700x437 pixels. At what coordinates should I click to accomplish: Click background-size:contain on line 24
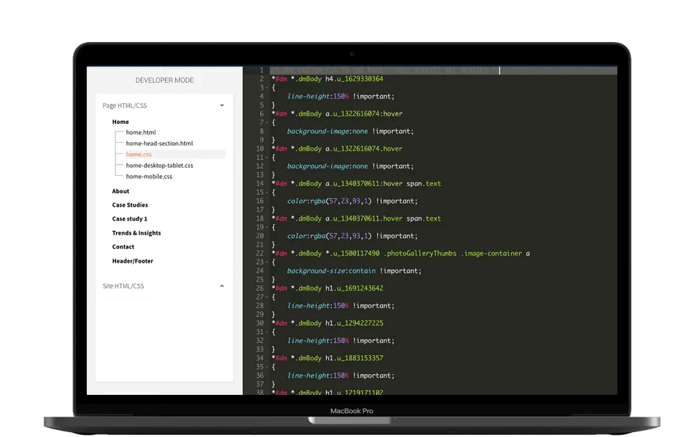click(x=331, y=271)
